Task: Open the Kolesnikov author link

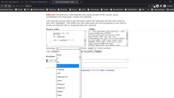Action: (86, 70)
